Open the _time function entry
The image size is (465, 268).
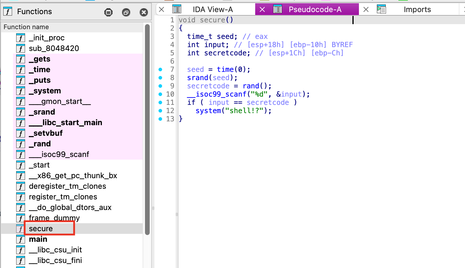[39, 70]
